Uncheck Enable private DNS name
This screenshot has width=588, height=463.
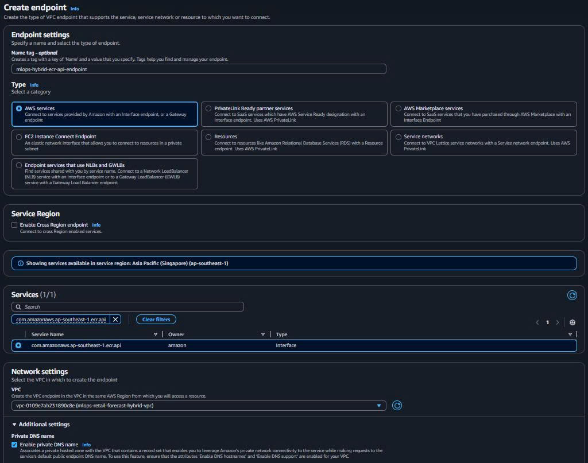click(13, 444)
